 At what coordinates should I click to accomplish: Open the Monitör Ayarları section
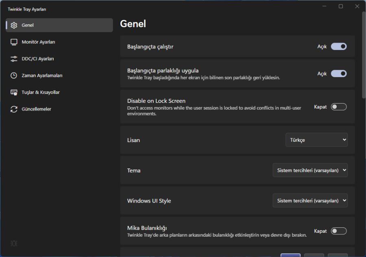pos(38,42)
